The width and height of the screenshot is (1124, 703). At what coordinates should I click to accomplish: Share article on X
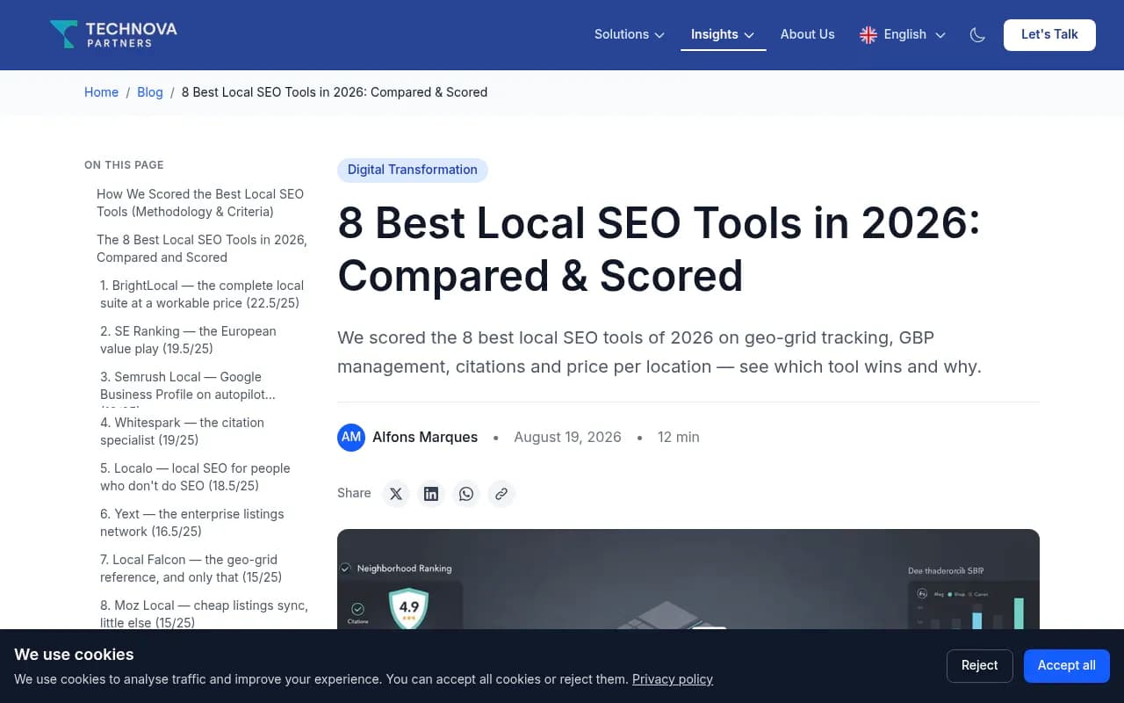pos(396,494)
